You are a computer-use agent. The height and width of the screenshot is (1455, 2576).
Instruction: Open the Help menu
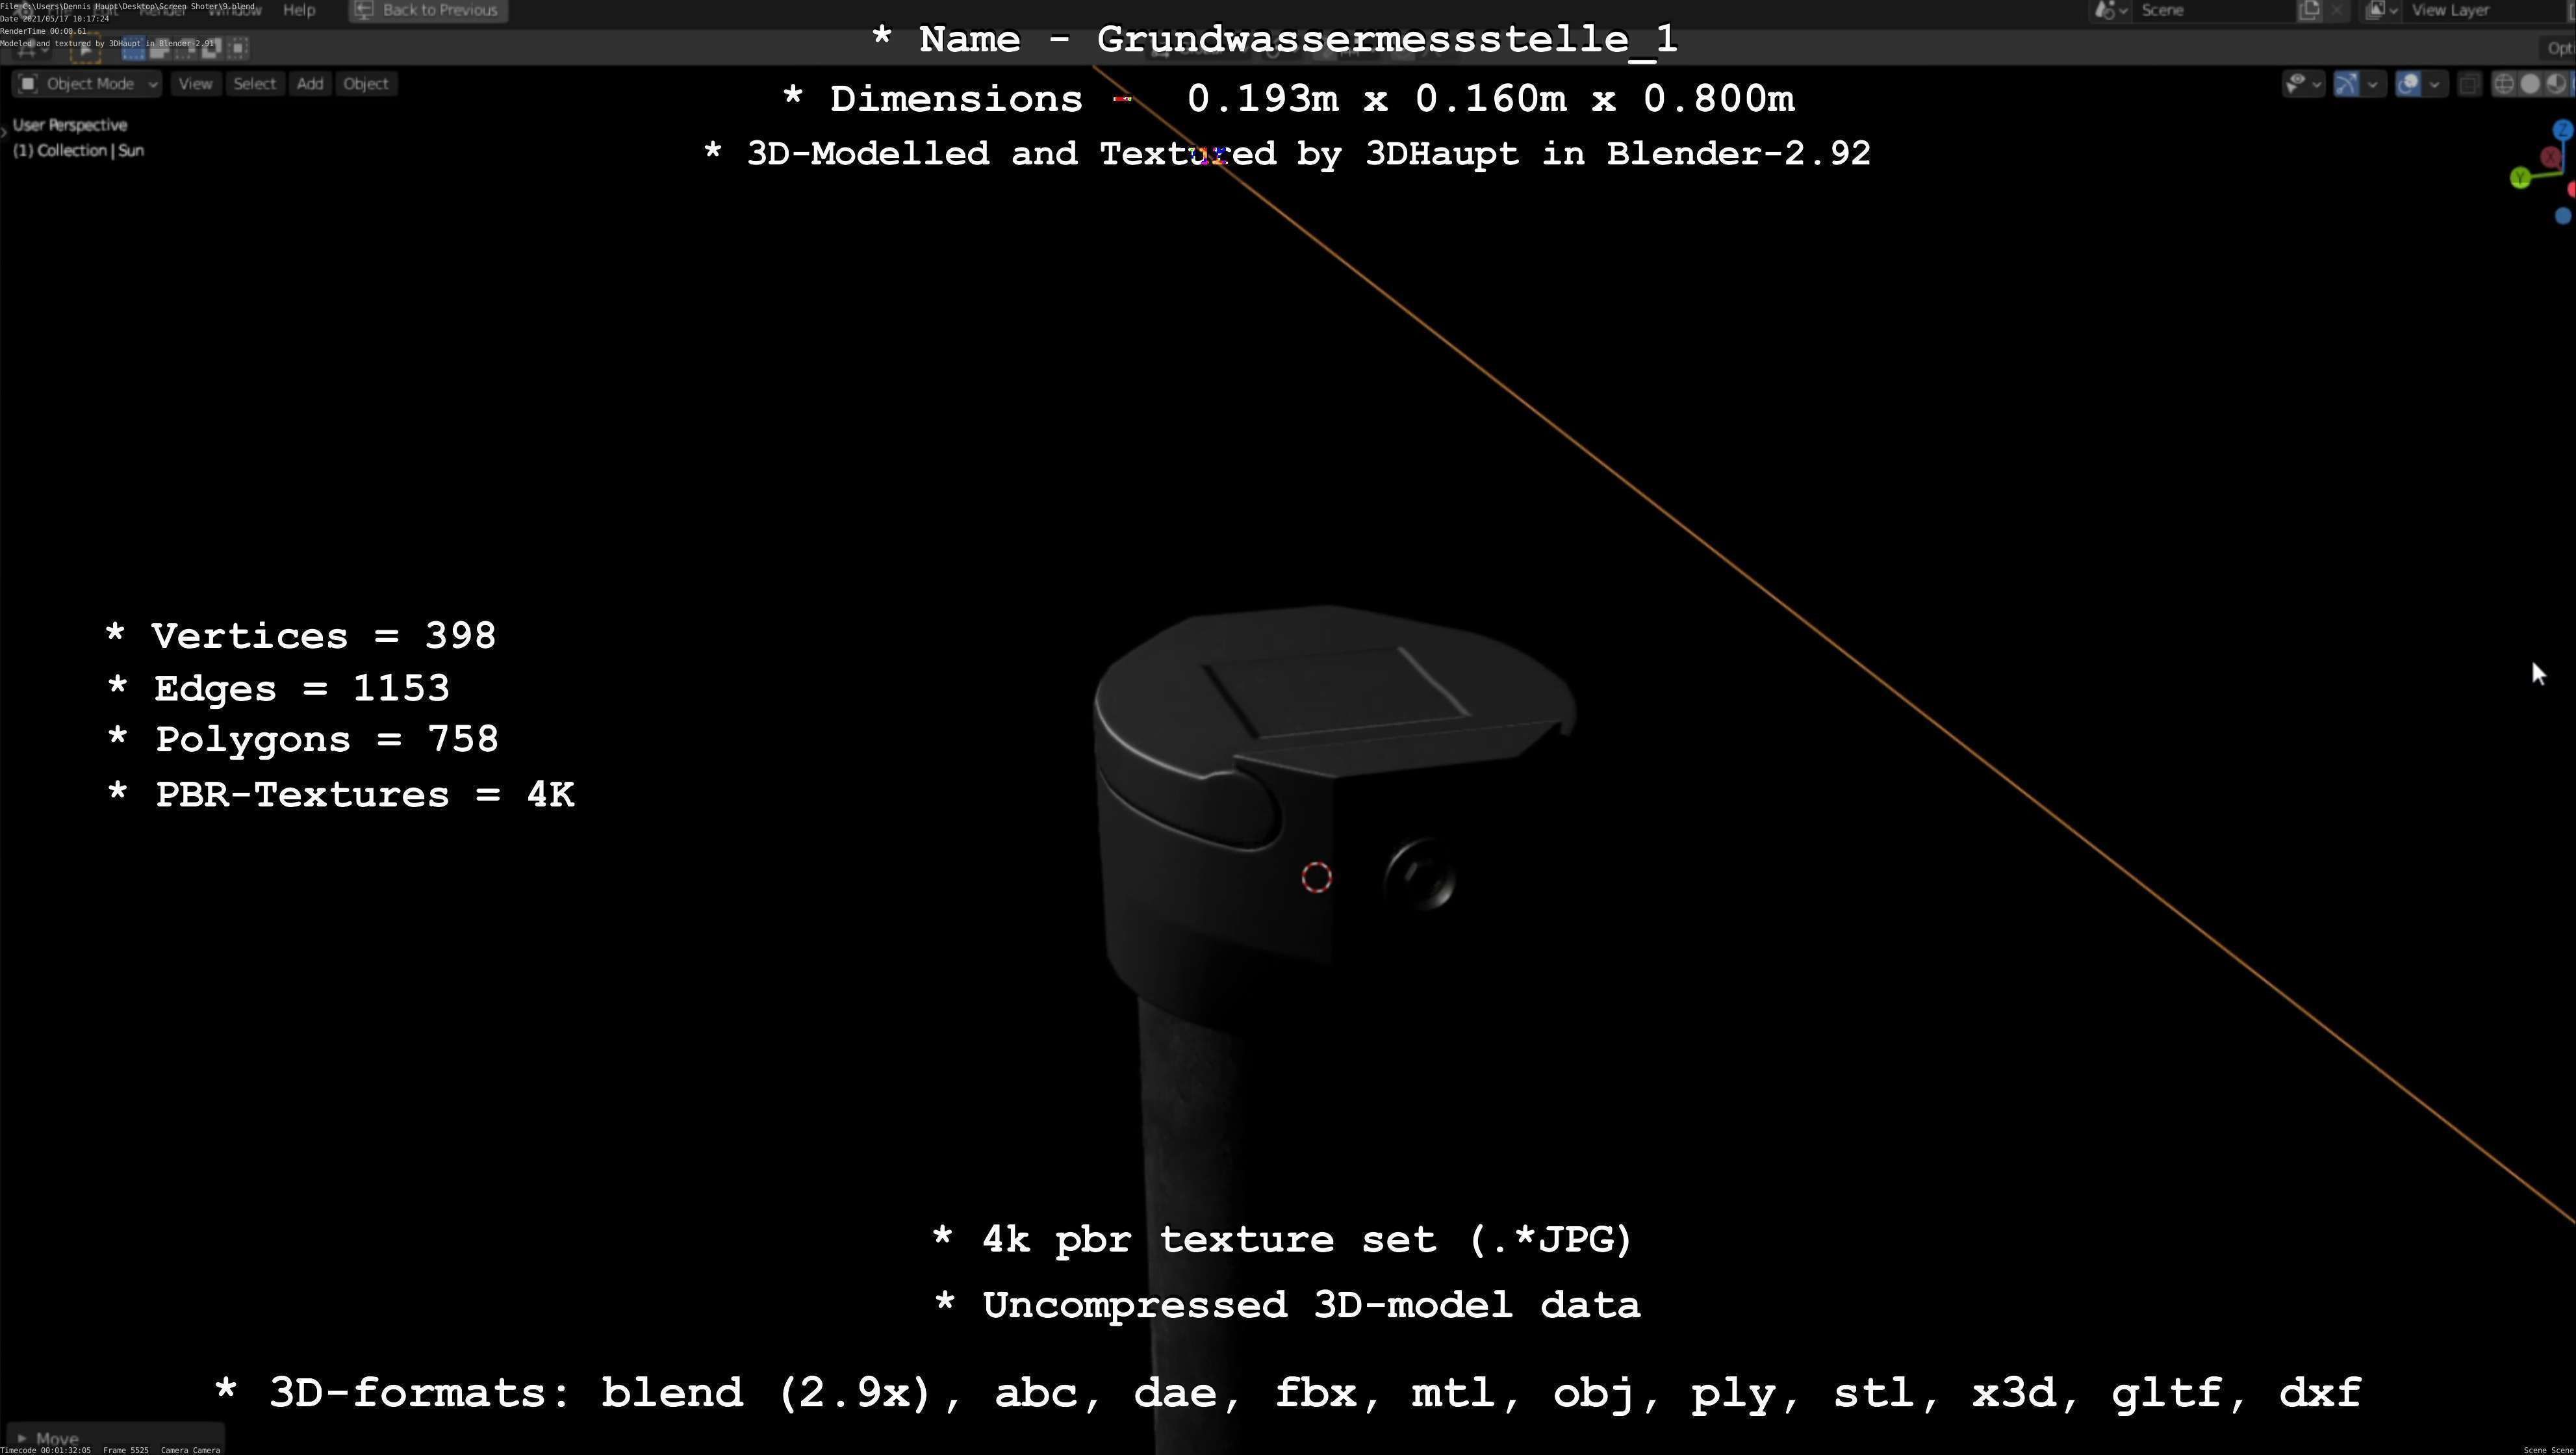pos(299,10)
